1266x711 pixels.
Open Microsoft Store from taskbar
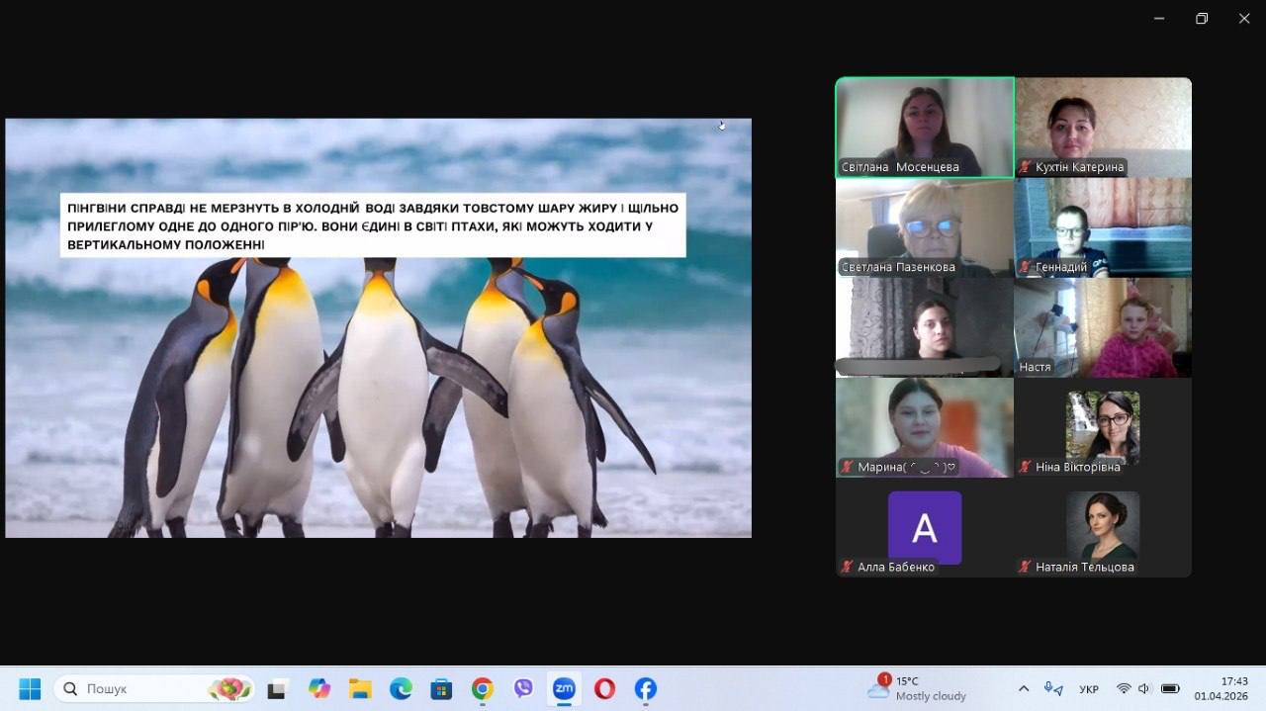[441, 688]
